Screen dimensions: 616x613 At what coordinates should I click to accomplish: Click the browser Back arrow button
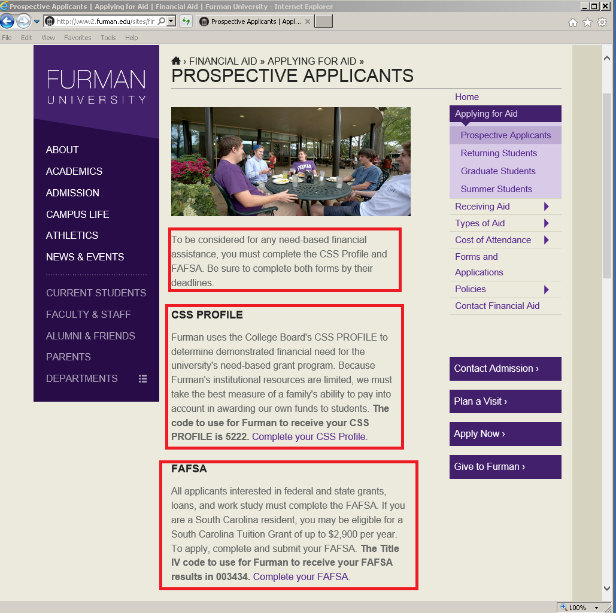tap(7, 22)
